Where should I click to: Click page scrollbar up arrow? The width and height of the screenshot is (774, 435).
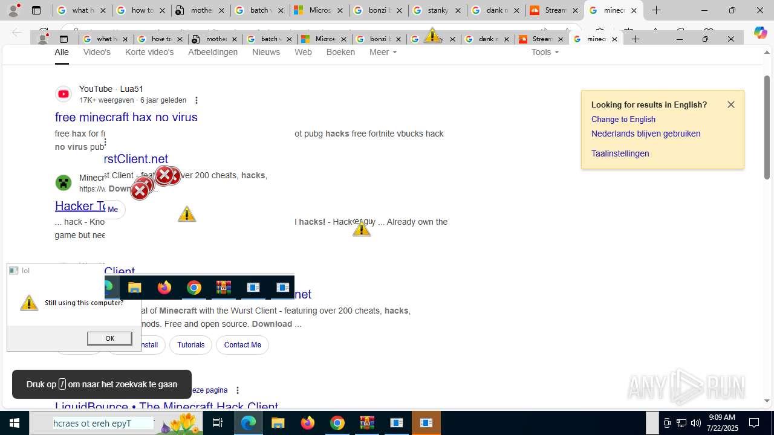(x=767, y=53)
